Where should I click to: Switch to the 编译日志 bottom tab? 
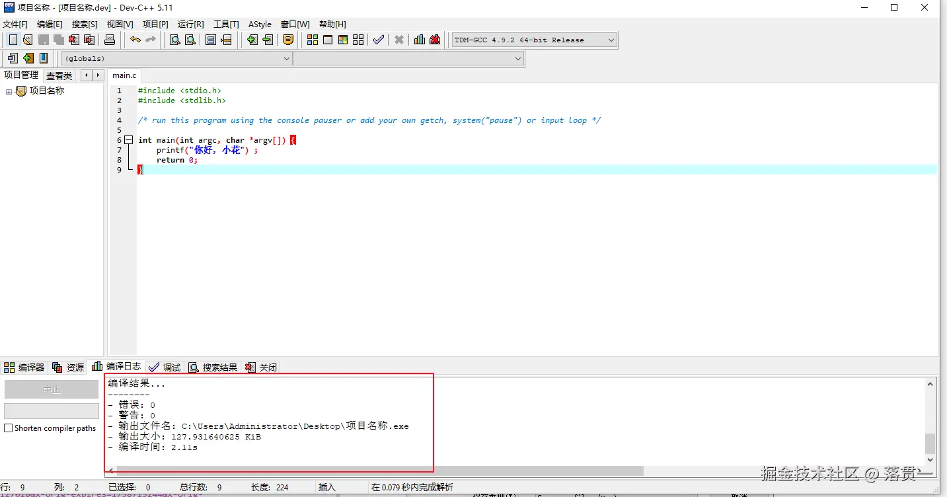116,366
